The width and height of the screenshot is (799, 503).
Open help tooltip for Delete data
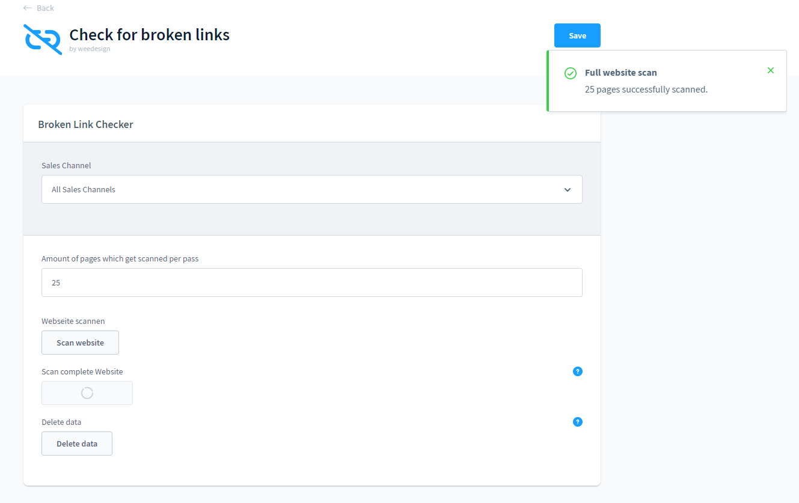point(578,422)
